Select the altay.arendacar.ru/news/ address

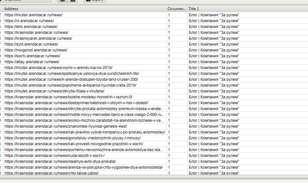pos(32,62)
